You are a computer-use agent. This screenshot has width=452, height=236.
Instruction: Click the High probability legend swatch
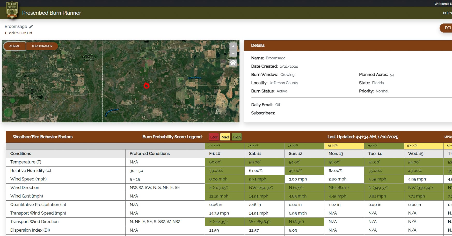pyautogui.click(x=237, y=137)
